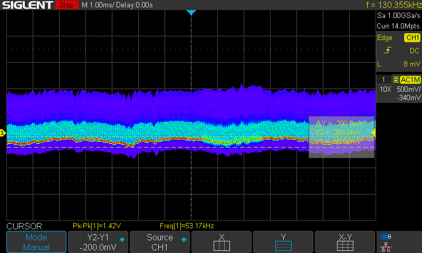Screen dimensions: 422x253
Task: Toggle cursor Mode Manual
Action: pos(36,242)
